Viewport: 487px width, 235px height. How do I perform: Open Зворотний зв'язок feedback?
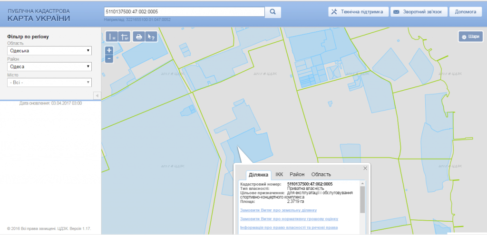pos(419,12)
